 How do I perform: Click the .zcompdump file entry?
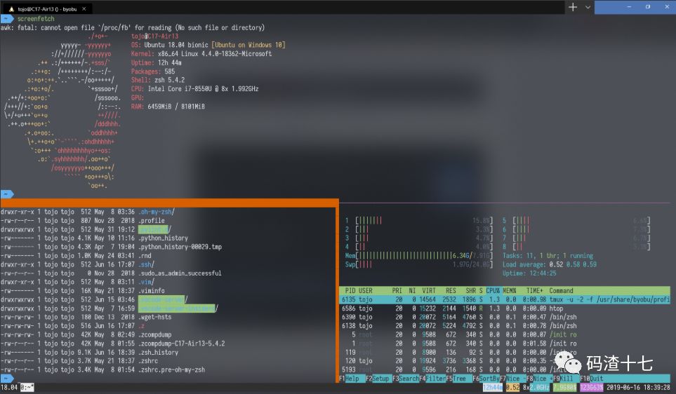pos(154,334)
